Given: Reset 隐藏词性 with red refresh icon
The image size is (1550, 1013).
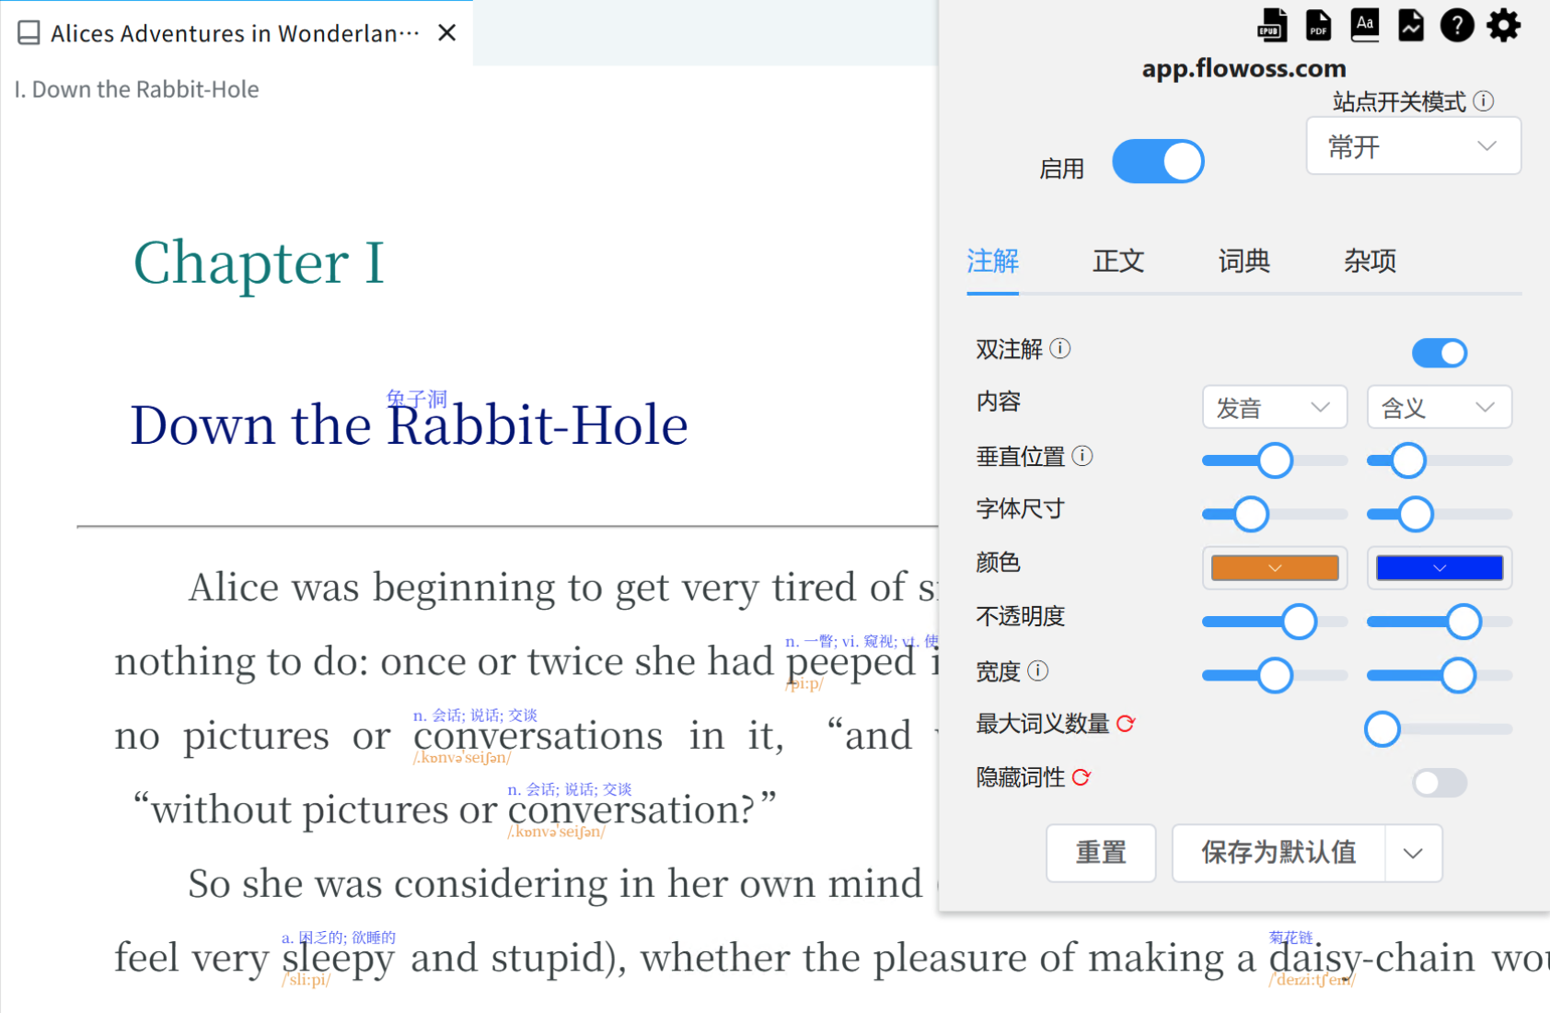Looking at the screenshot, I should tap(1082, 777).
